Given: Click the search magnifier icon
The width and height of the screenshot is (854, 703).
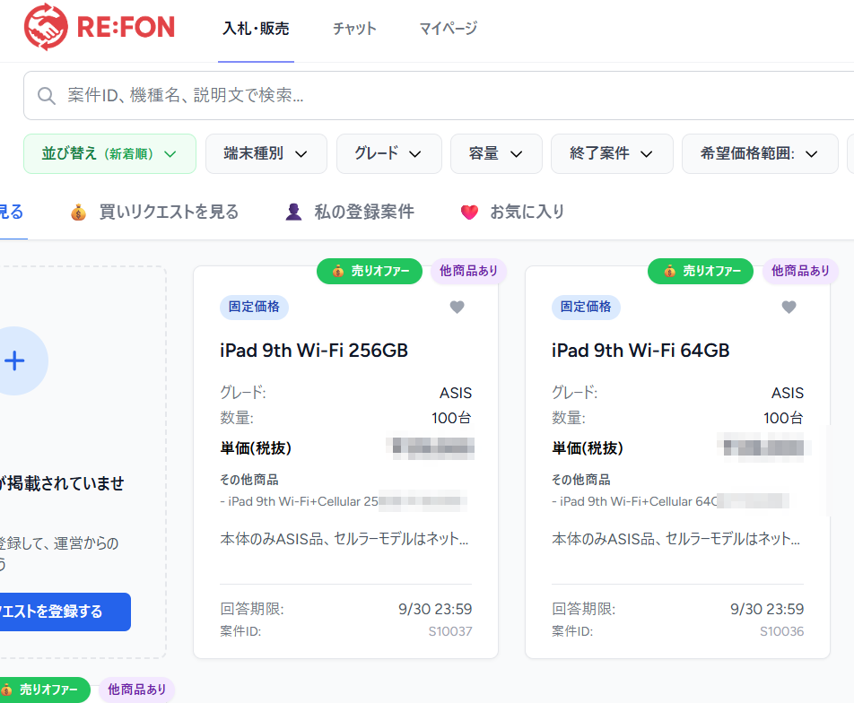Looking at the screenshot, I should coord(47,96).
